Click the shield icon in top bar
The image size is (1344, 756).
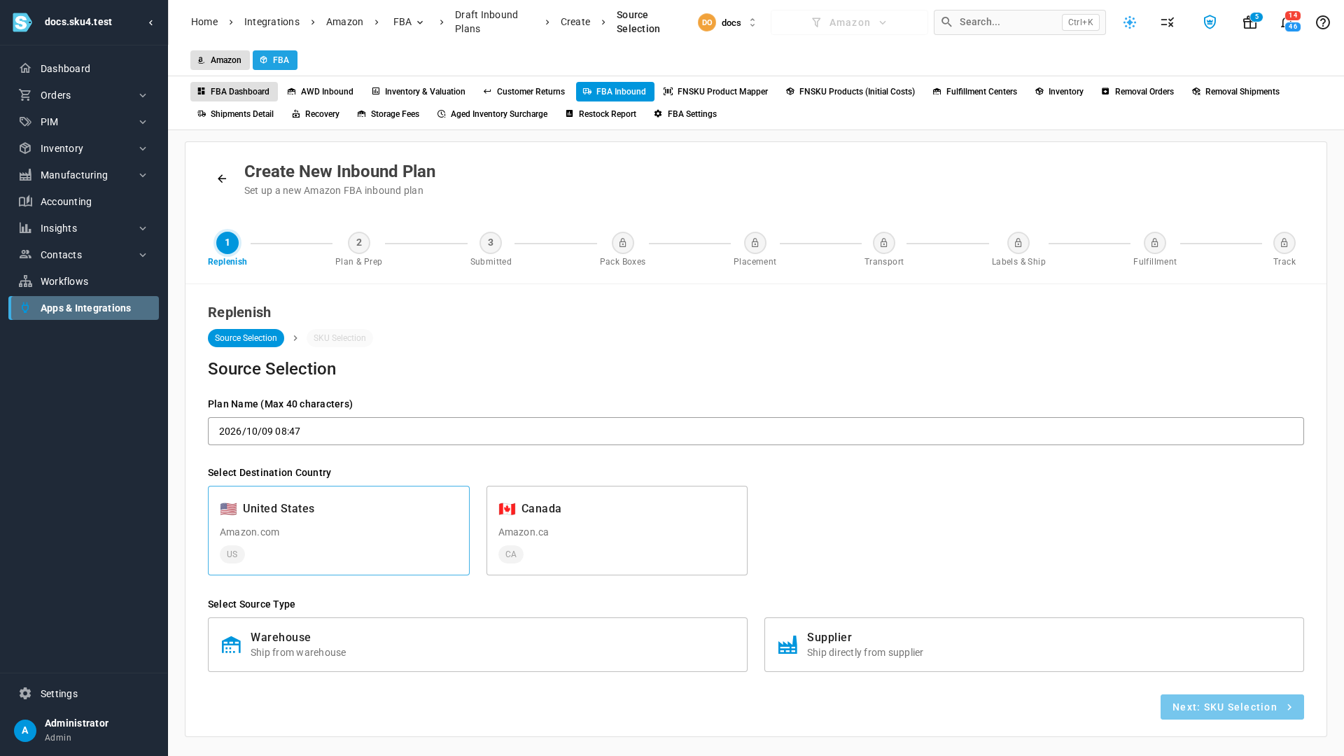tap(1210, 22)
